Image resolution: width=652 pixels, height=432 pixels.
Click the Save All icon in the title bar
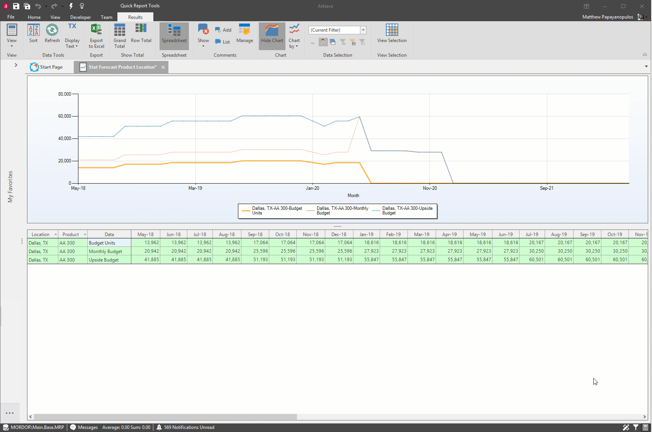(27, 6)
